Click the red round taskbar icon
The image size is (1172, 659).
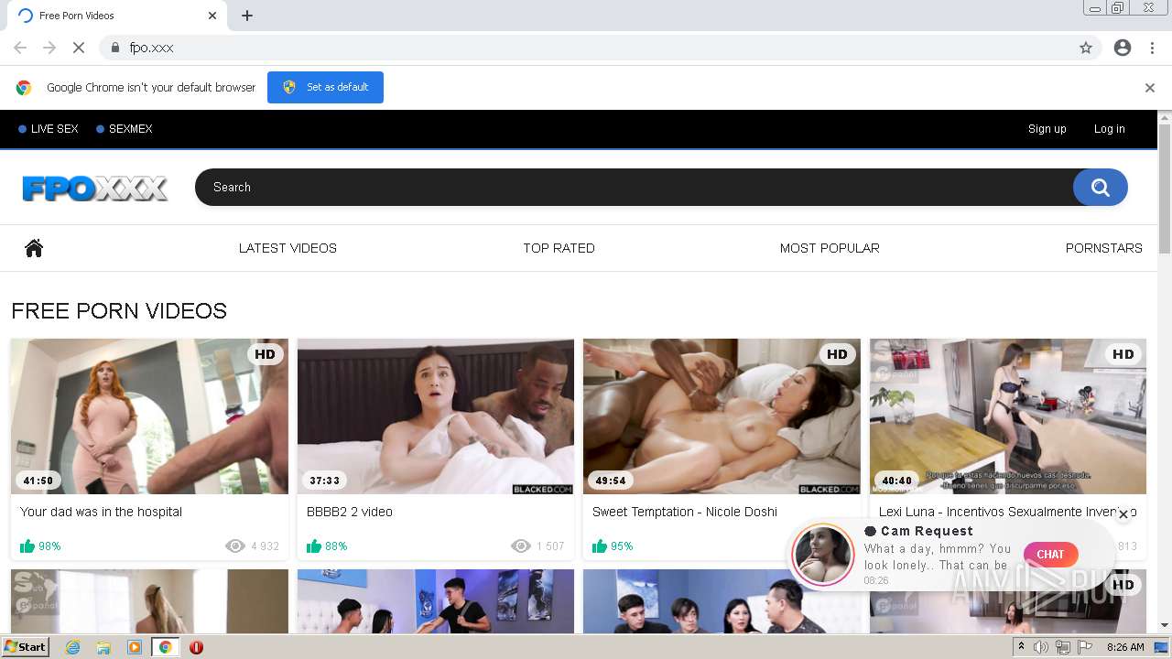196,647
